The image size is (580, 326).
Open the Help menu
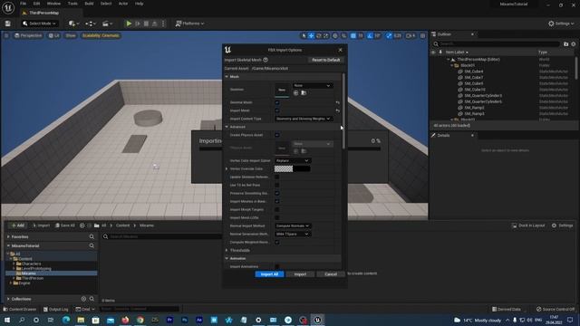[x=139, y=4]
